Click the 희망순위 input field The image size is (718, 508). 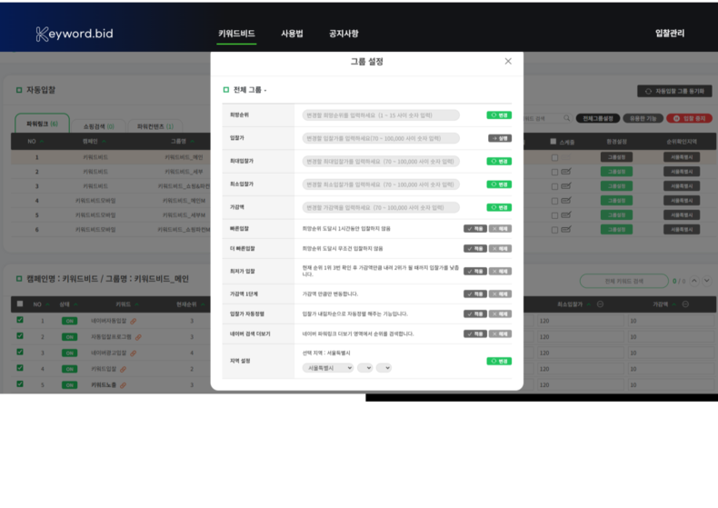coord(381,115)
